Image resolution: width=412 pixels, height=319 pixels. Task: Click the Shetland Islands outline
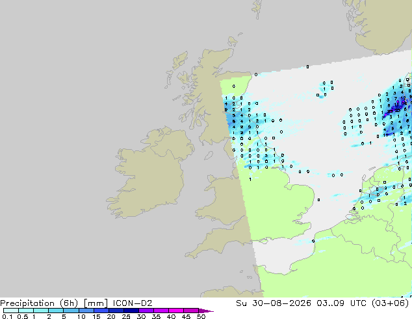(257, 9)
